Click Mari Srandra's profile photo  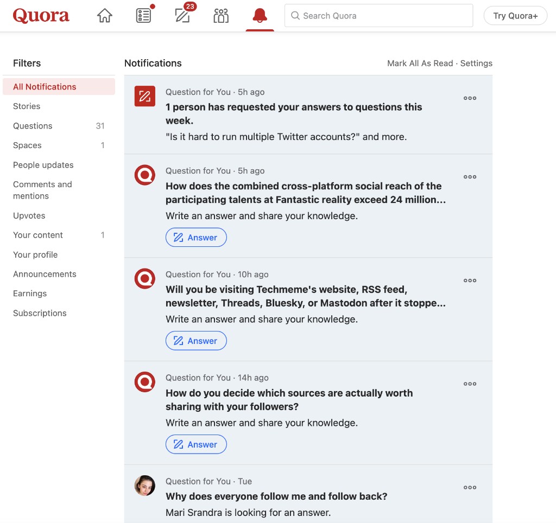pyautogui.click(x=144, y=486)
